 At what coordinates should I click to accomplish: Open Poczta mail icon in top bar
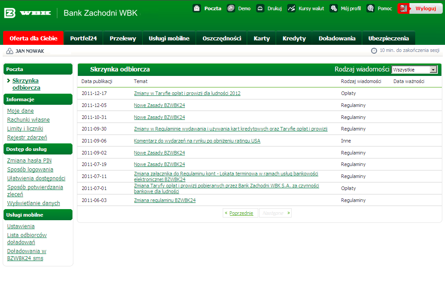click(x=196, y=8)
